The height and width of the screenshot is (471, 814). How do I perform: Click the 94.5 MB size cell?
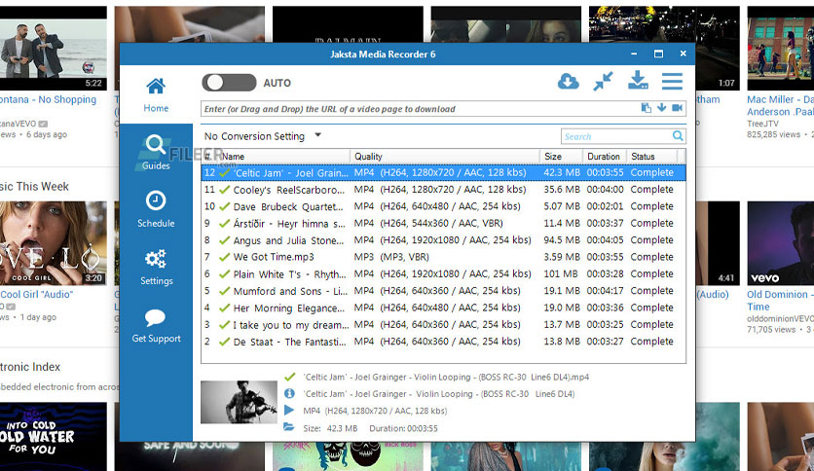point(562,240)
